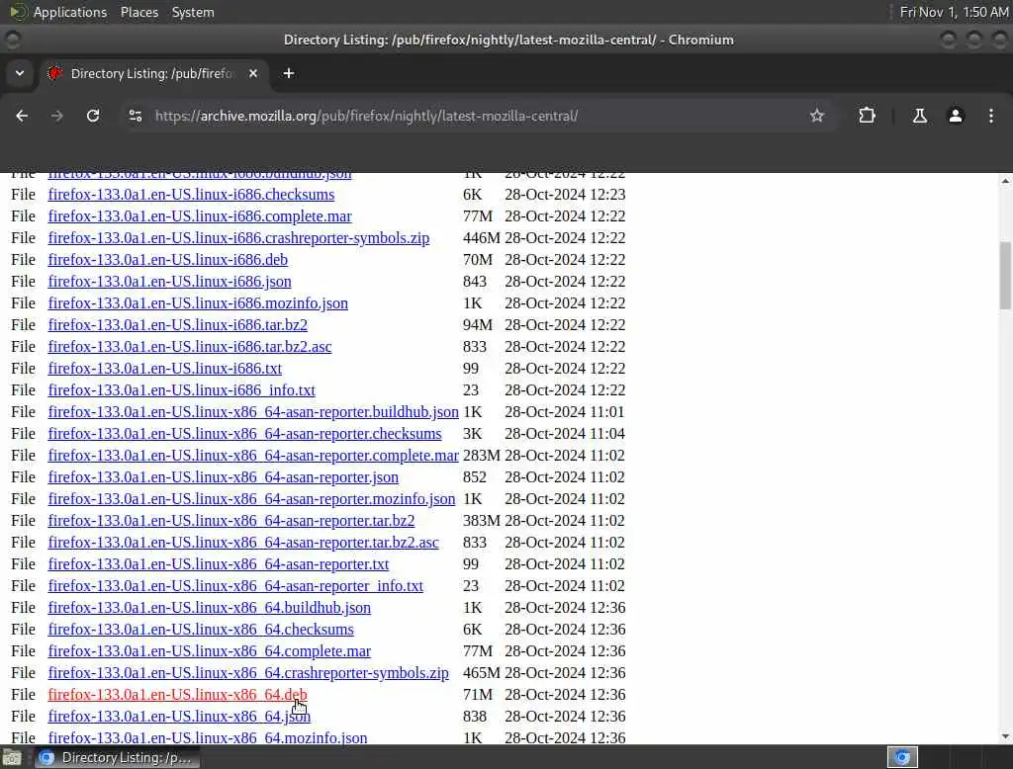The image size is (1013, 769).
Task: Expand the tab search dropdown
Action: click(20, 73)
